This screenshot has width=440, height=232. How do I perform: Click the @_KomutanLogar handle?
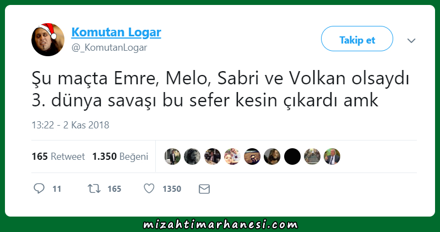click(x=109, y=47)
